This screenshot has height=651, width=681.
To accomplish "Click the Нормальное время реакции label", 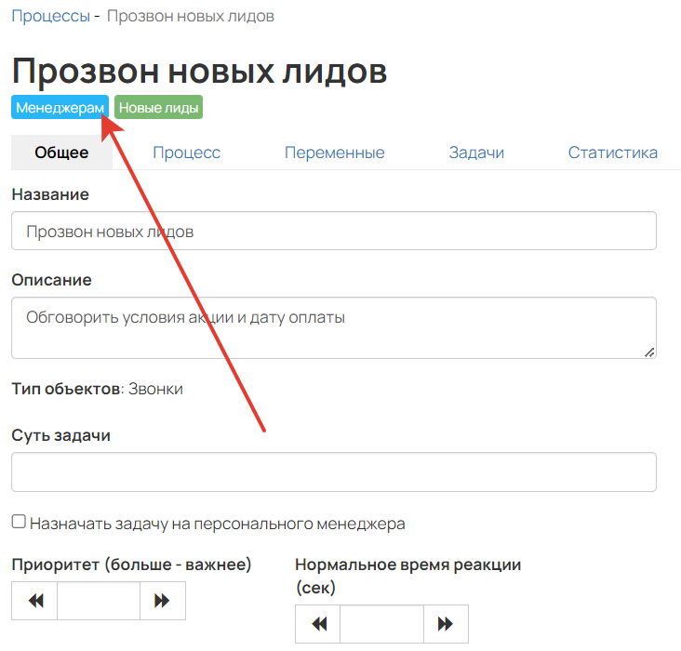I will [408, 576].
